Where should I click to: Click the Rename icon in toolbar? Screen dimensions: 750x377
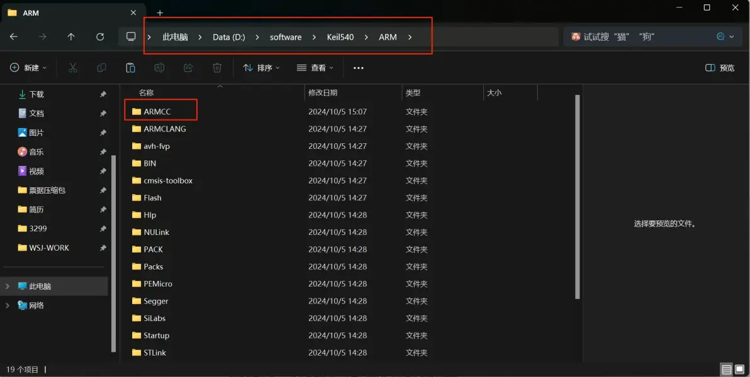(x=159, y=68)
